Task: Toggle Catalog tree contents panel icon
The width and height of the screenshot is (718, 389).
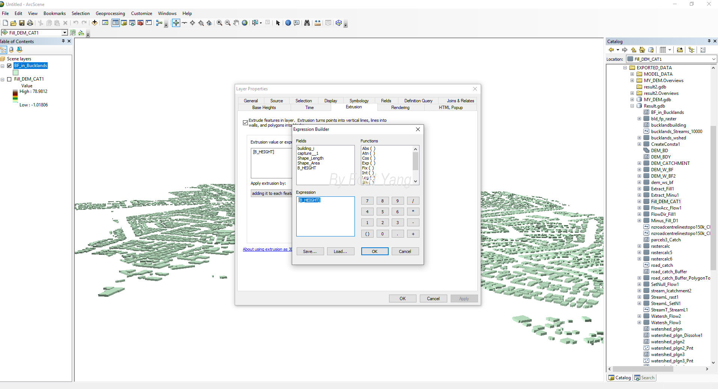Action: pos(691,50)
